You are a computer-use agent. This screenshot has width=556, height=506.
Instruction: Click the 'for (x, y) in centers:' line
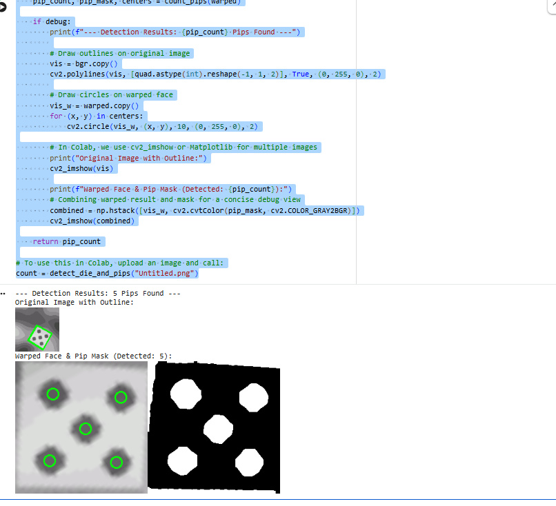click(x=97, y=117)
